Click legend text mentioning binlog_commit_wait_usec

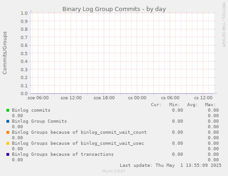[x=78, y=143]
